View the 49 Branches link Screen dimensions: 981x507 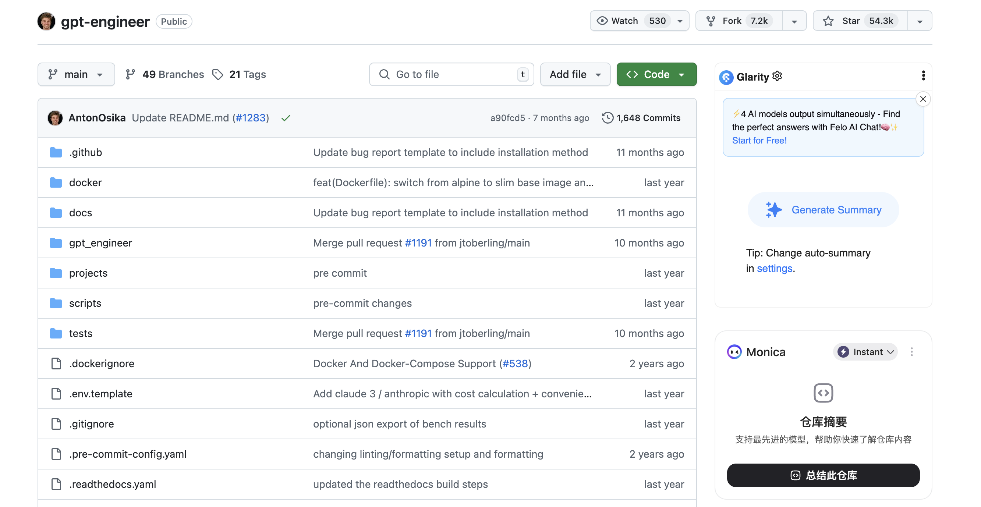(x=165, y=74)
